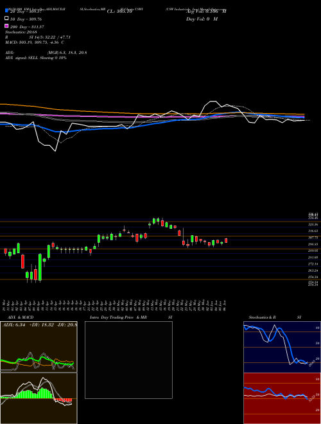
Task: Click the MACD values line
Action: pyautogui.click(x=35, y=42)
